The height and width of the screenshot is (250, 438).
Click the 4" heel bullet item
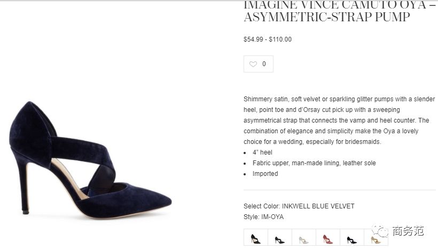(262, 152)
